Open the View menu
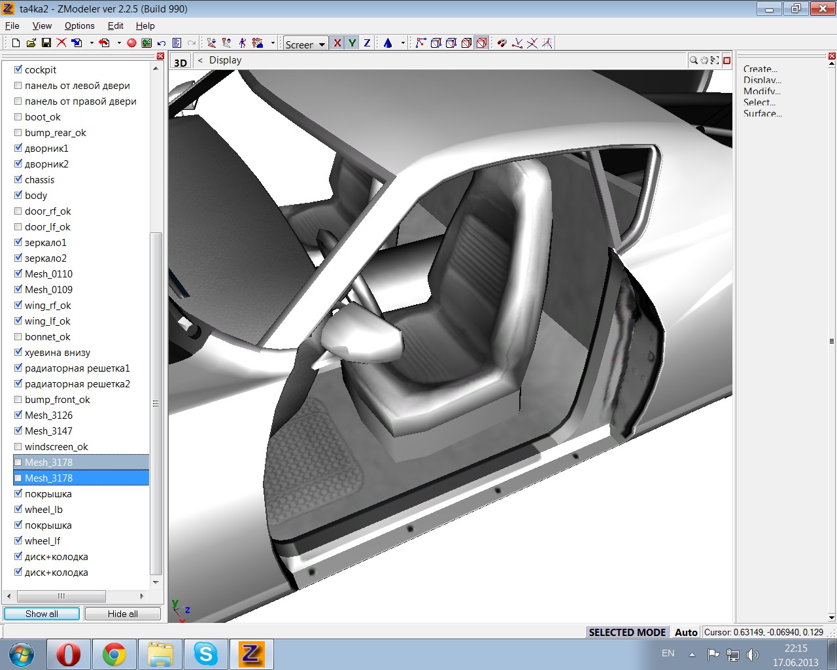The height and width of the screenshot is (670, 837). pyautogui.click(x=42, y=26)
